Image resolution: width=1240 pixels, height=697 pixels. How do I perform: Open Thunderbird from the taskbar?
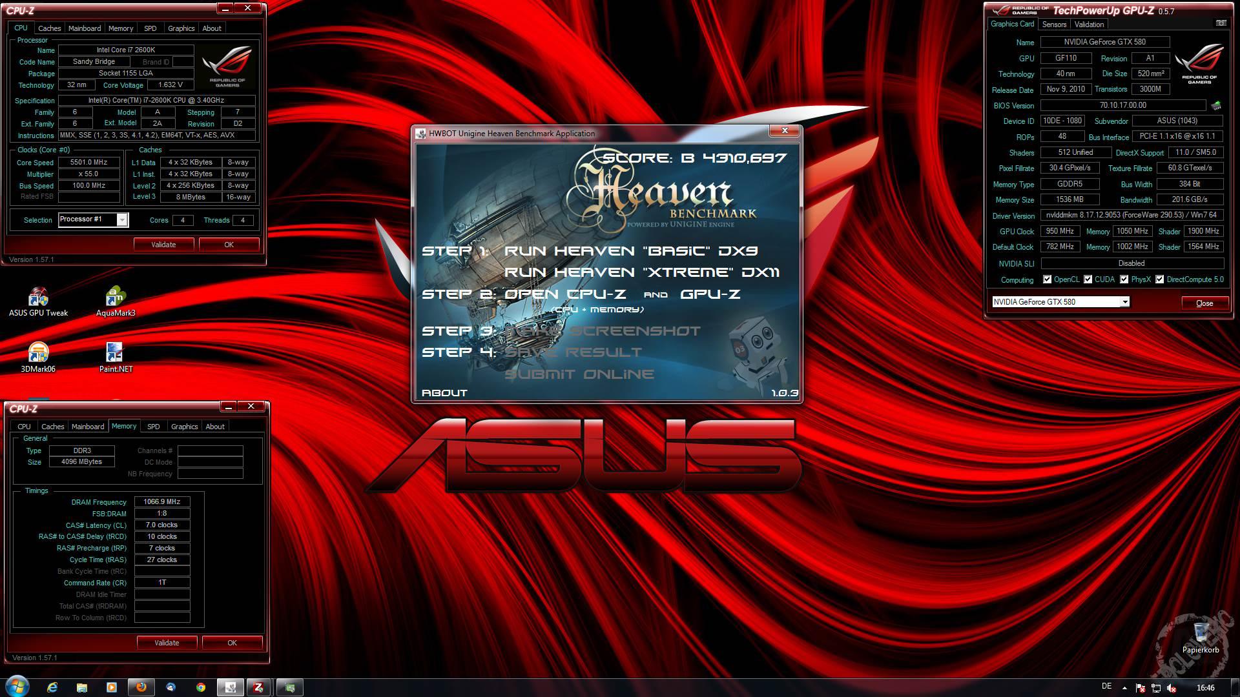click(171, 687)
